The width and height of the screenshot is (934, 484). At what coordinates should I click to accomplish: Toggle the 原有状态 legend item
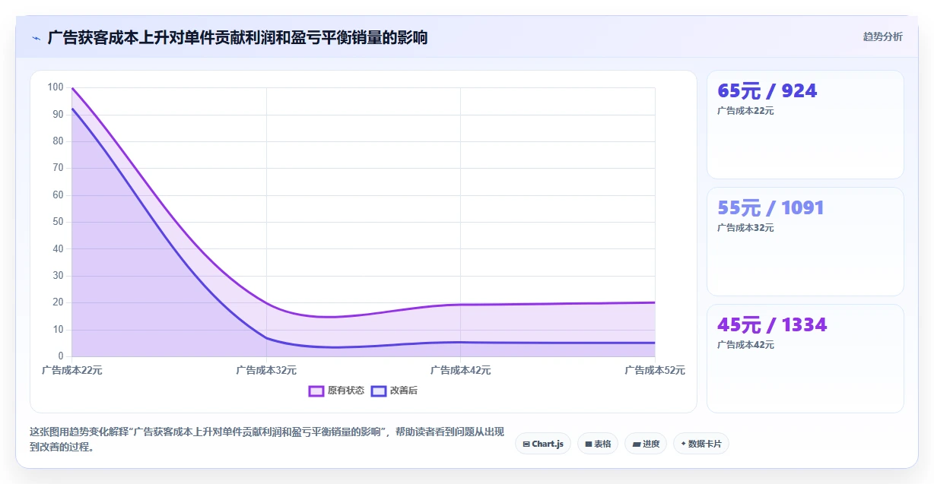[x=336, y=391]
